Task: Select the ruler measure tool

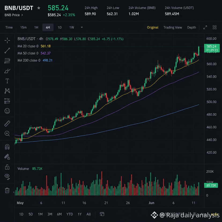Action: [7, 123]
